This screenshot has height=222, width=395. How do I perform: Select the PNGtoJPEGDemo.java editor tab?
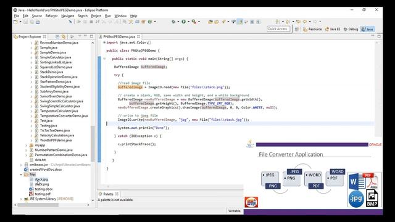(119, 37)
